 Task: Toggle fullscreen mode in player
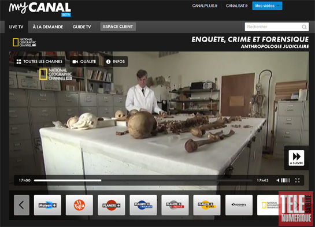297,180
